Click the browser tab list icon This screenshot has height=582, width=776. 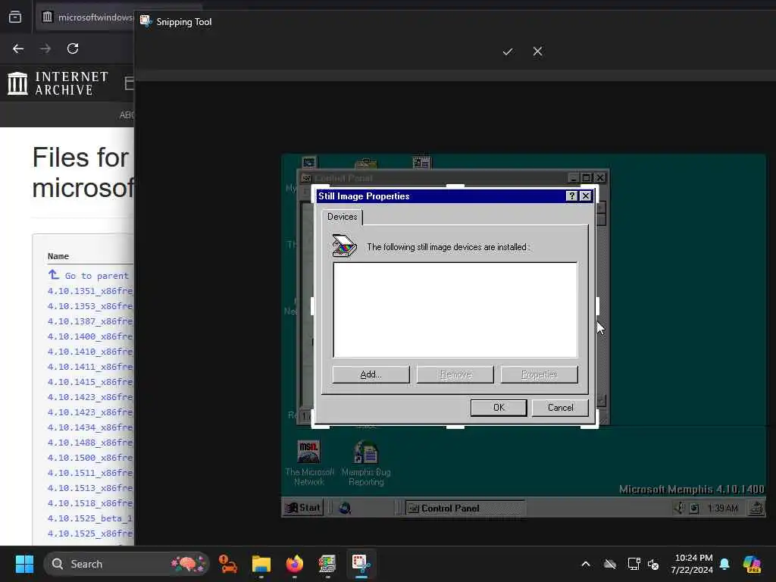point(15,17)
